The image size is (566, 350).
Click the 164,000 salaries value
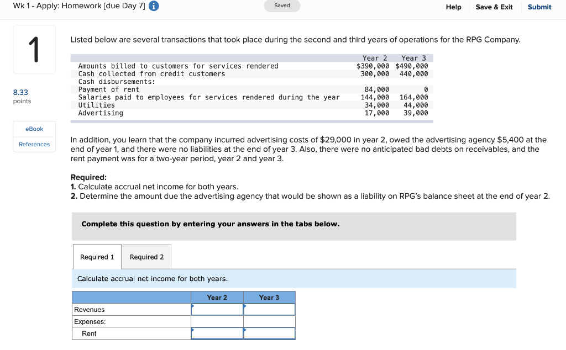pyautogui.click(x=413, y=97)
